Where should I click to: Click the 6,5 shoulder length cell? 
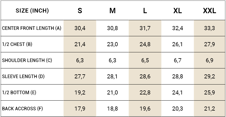(x=145, y=61)
